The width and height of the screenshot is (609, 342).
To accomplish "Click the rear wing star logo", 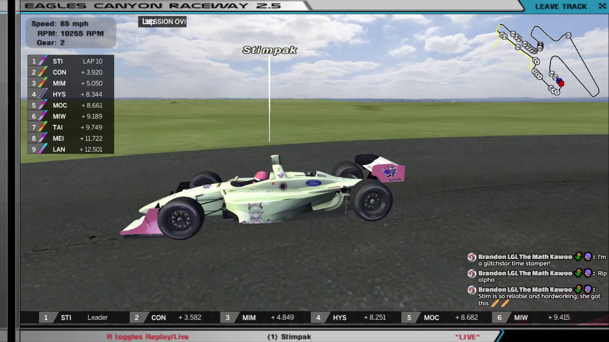I will tap(390, 172).
